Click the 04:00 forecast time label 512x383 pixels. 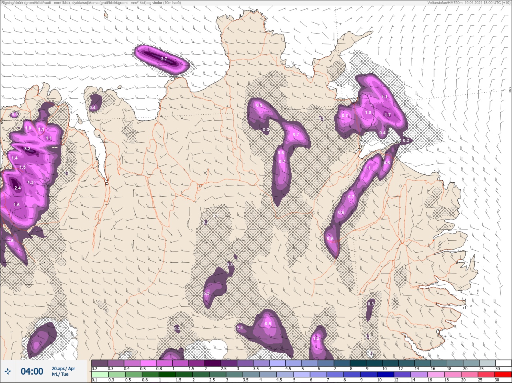32,371
